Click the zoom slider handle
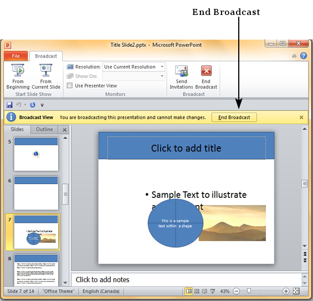The height and width of the screenshot is (301, 313). (x=249, y=291)
